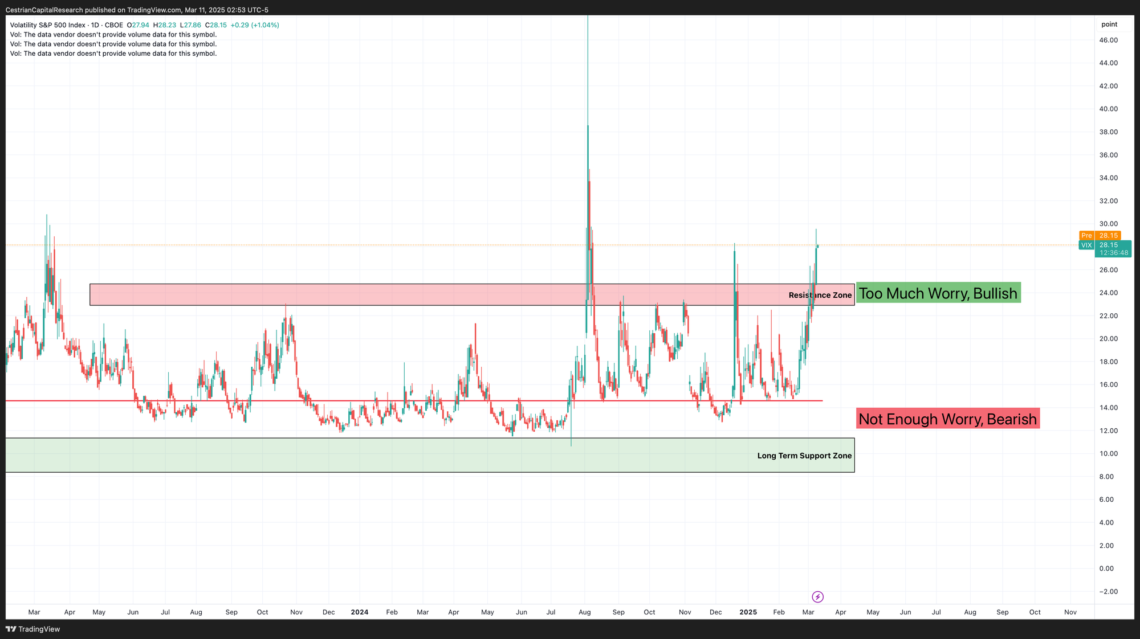Click the 46.00 price axis label
Viewport: 1140px width, 639px height.
1108,40
